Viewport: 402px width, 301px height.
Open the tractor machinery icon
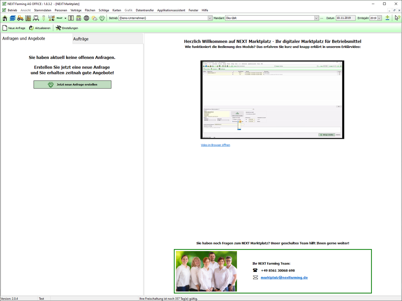pos(20,18)
